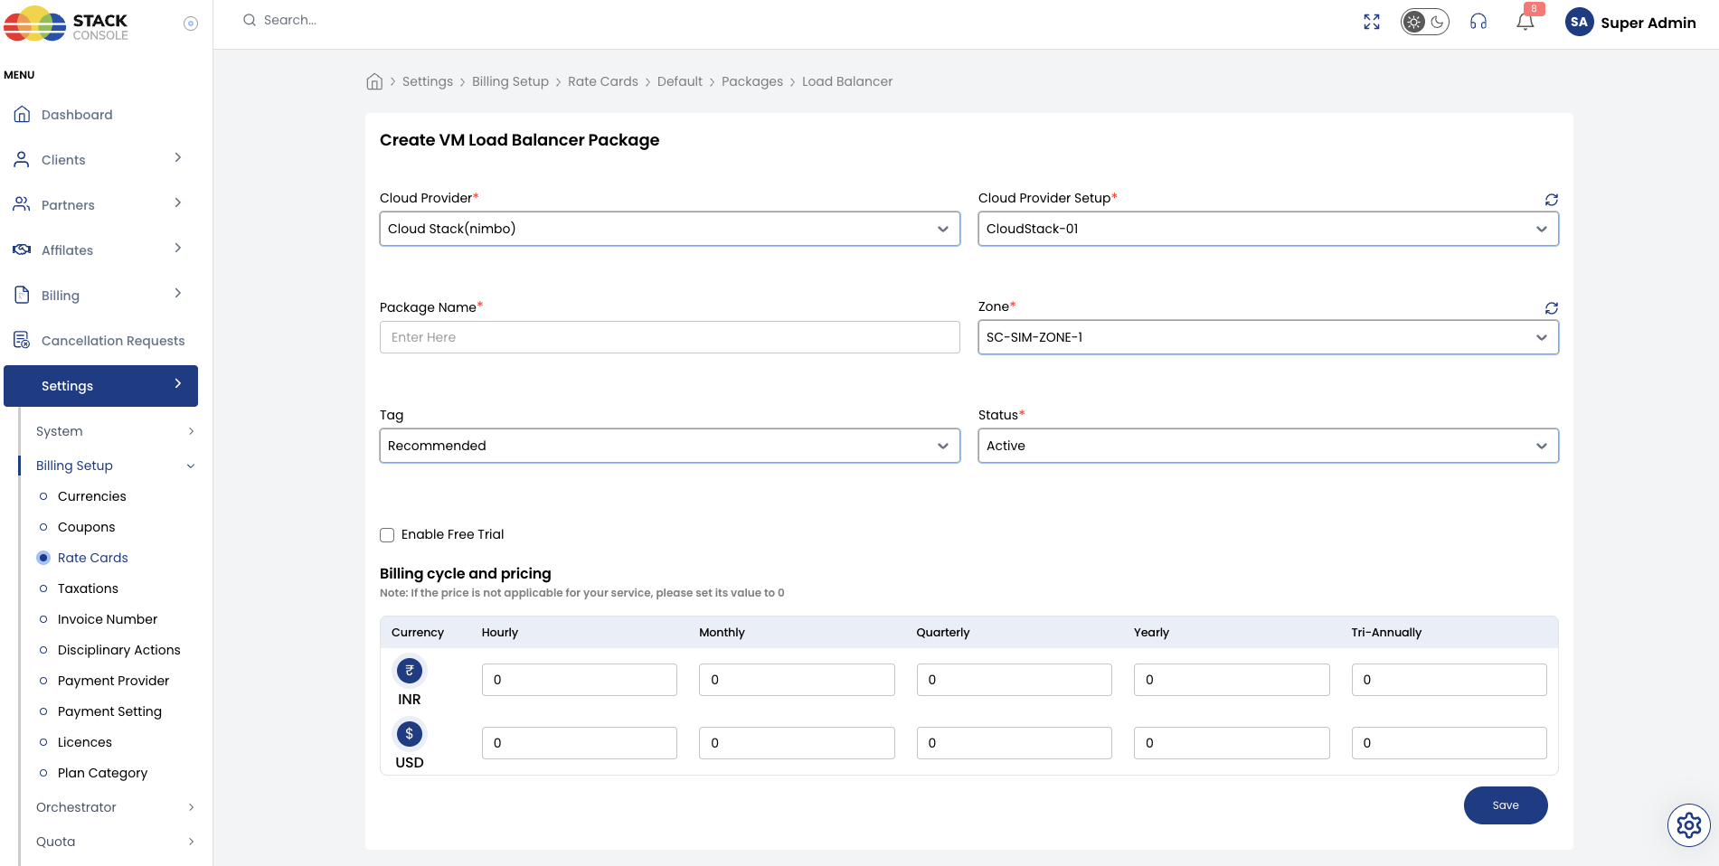Open the Tag dropdown
This screenshot has height=866, width=1719.
pos(670,446)
